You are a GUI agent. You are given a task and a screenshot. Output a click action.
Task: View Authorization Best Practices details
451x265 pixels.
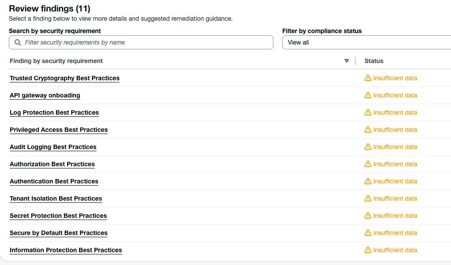tap(52, 164)
